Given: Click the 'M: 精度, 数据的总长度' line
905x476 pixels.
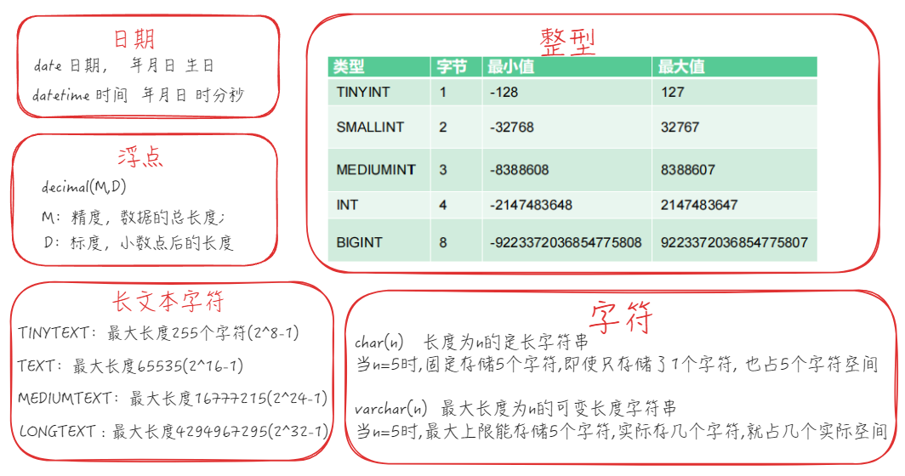Looking at the screenshot, I should click(134, 217).
